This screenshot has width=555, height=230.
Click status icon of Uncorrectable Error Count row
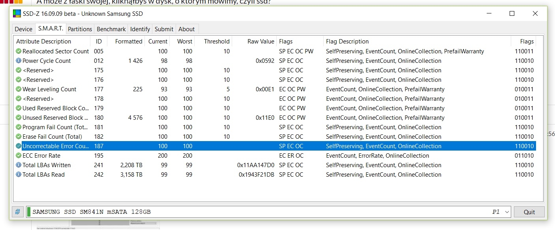tap(19, 146)
